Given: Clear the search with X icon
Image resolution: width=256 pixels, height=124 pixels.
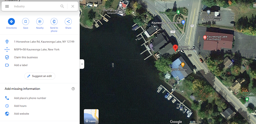Looking at the screenshot, I should point(73,6).
